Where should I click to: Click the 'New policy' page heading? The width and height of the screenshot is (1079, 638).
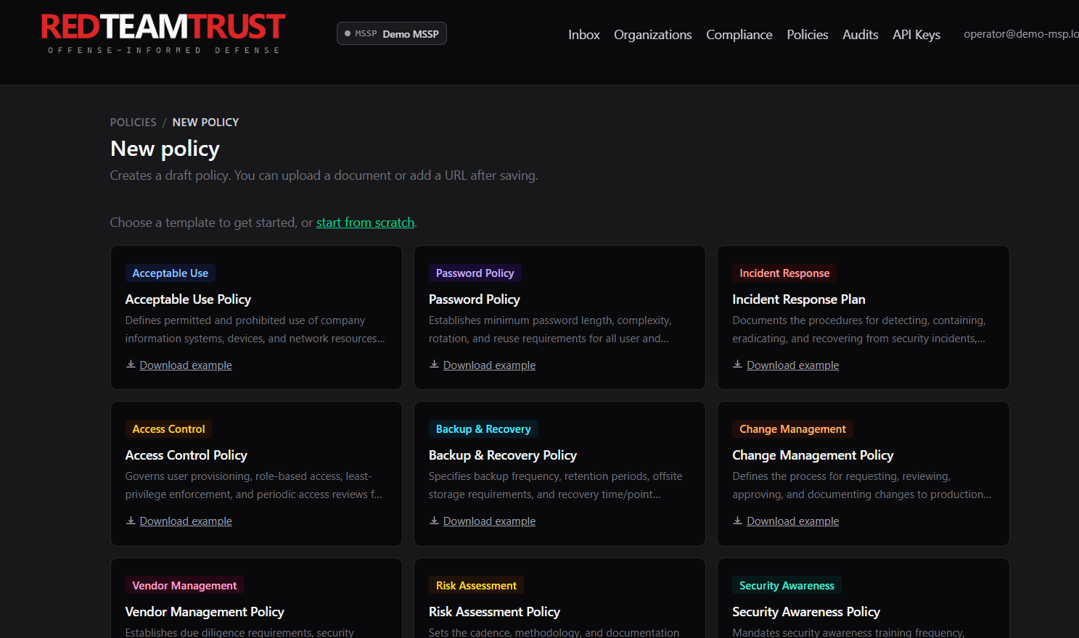(165, 149)
